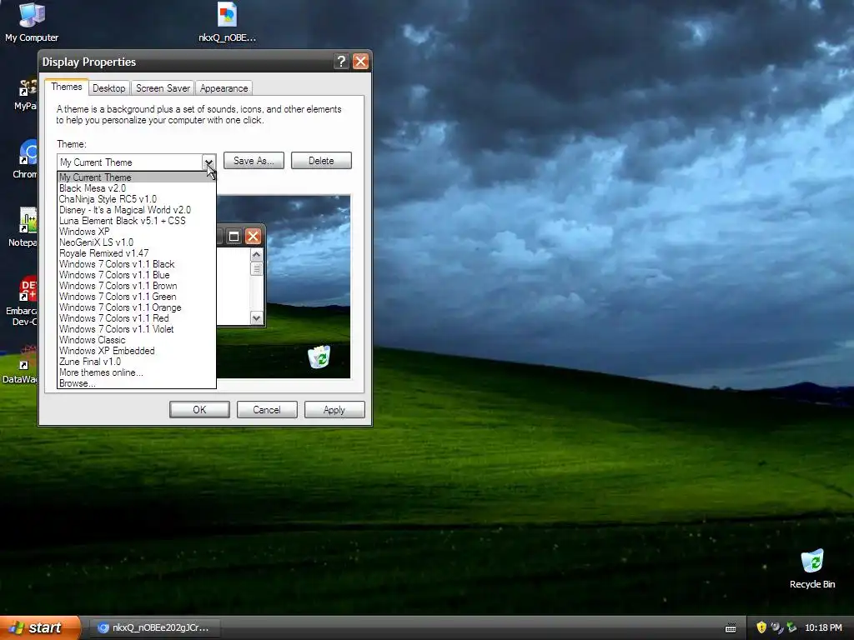Select Royale Remixed v1.47 theme
This screenshot has width=854, height=640.
tap(137, 253)
